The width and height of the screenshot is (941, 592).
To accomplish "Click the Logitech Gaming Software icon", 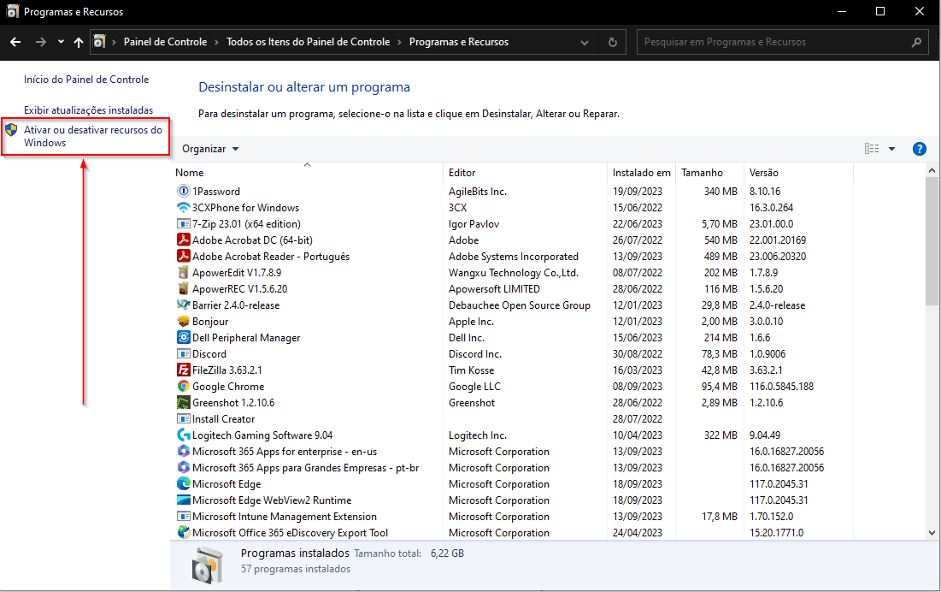I will (184, 435).
